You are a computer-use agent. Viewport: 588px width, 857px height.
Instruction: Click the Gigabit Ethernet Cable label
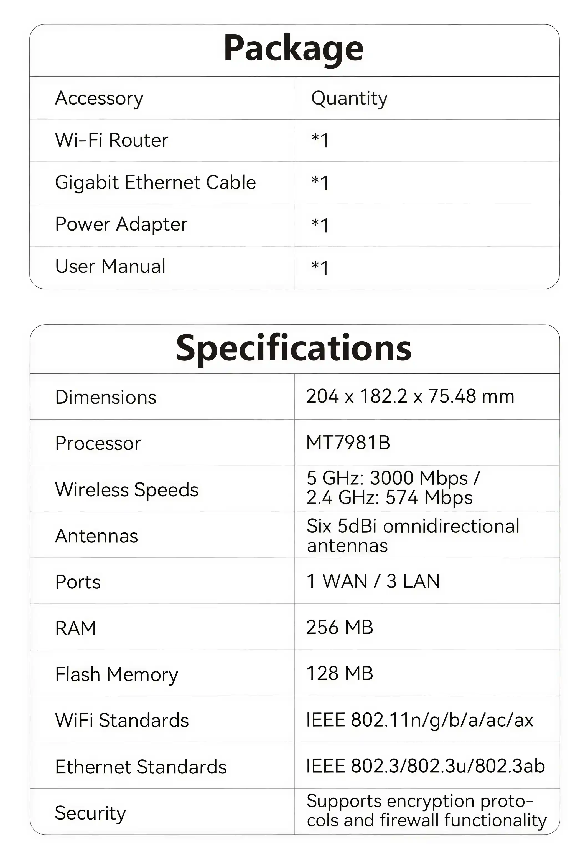click(155, 183)
